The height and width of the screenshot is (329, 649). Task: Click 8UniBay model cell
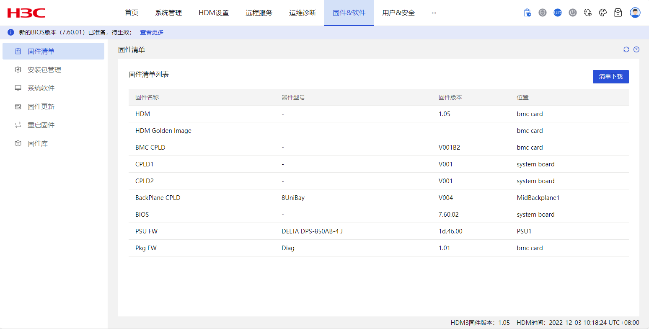click(293, 198)
